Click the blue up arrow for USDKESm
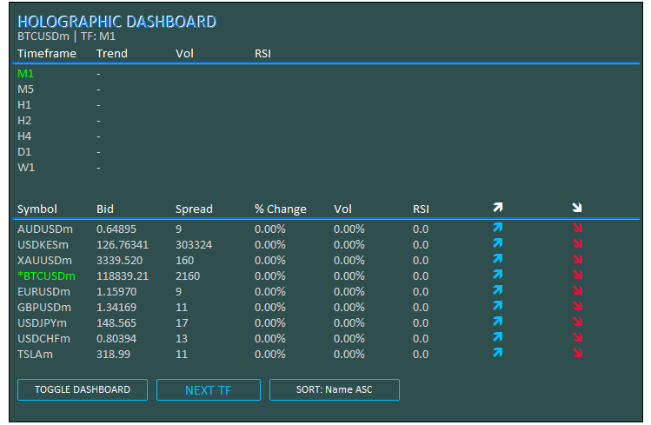Image resolution: width=651 pixels, height=425 pixels. point(498,243)
